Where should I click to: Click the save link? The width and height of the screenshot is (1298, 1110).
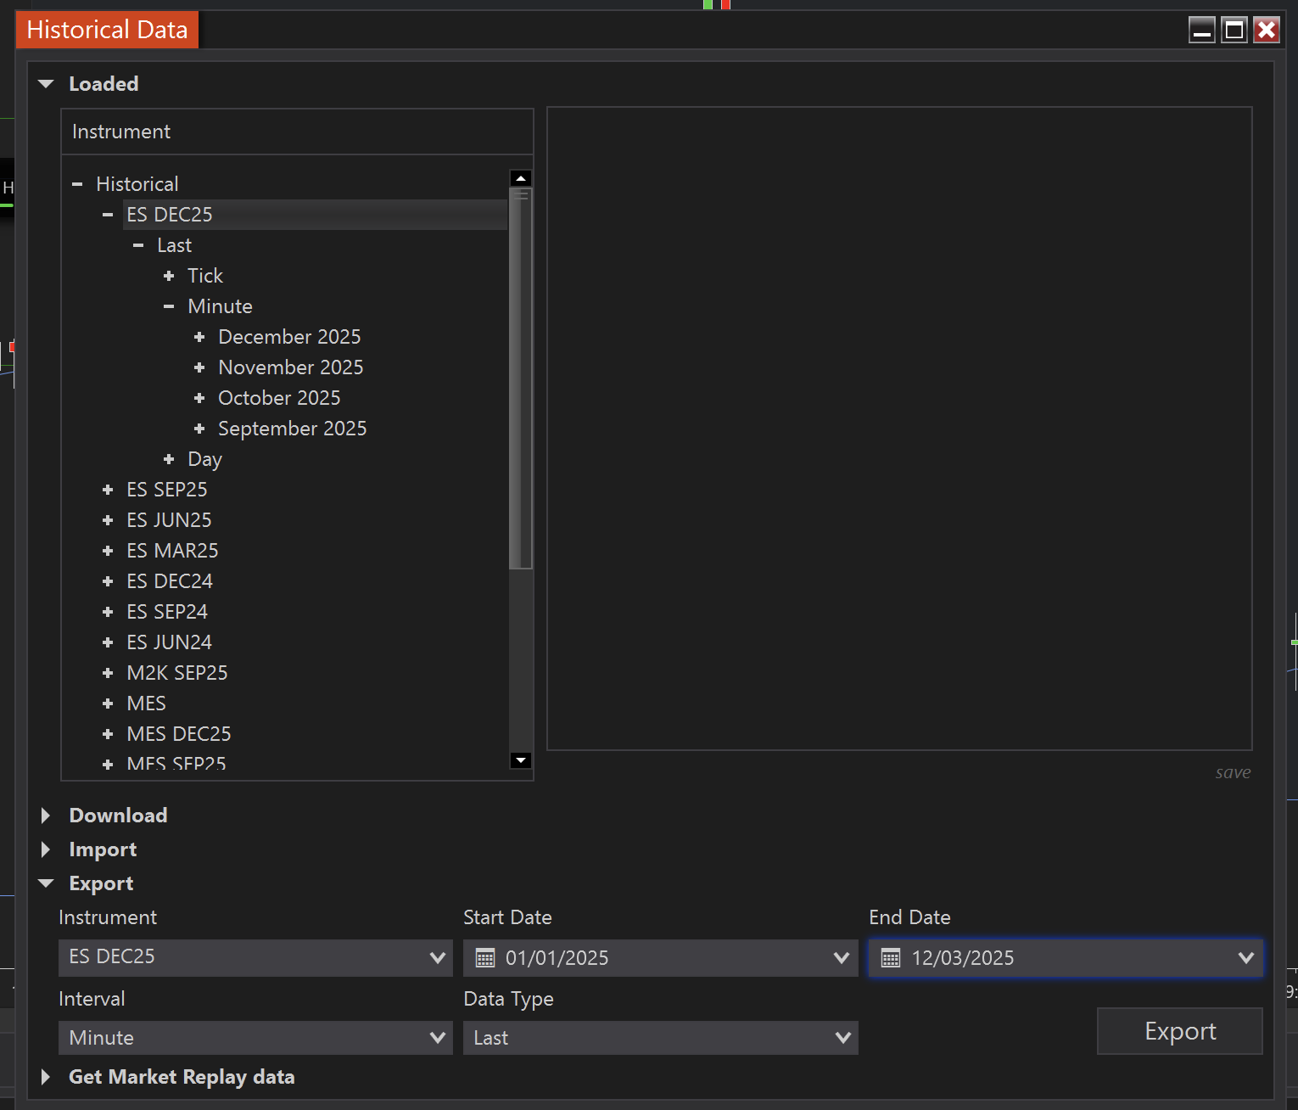(x=1233, y=772)
